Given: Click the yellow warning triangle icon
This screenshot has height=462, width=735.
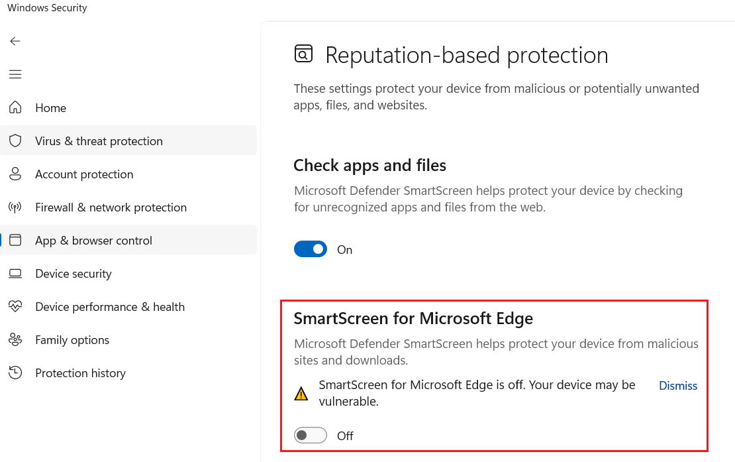Looking at the screenshot, I should pyautogui.click(x=301, y=394).
